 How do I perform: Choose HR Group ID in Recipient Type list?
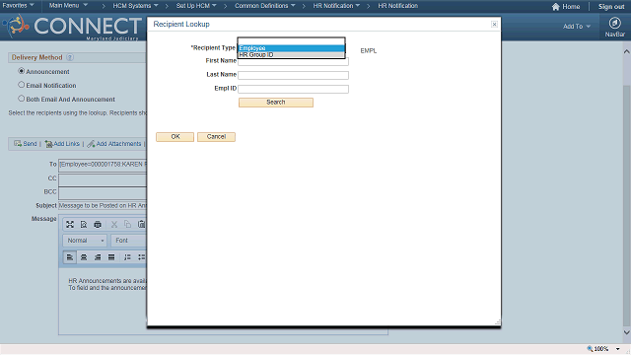click(292, 55)
